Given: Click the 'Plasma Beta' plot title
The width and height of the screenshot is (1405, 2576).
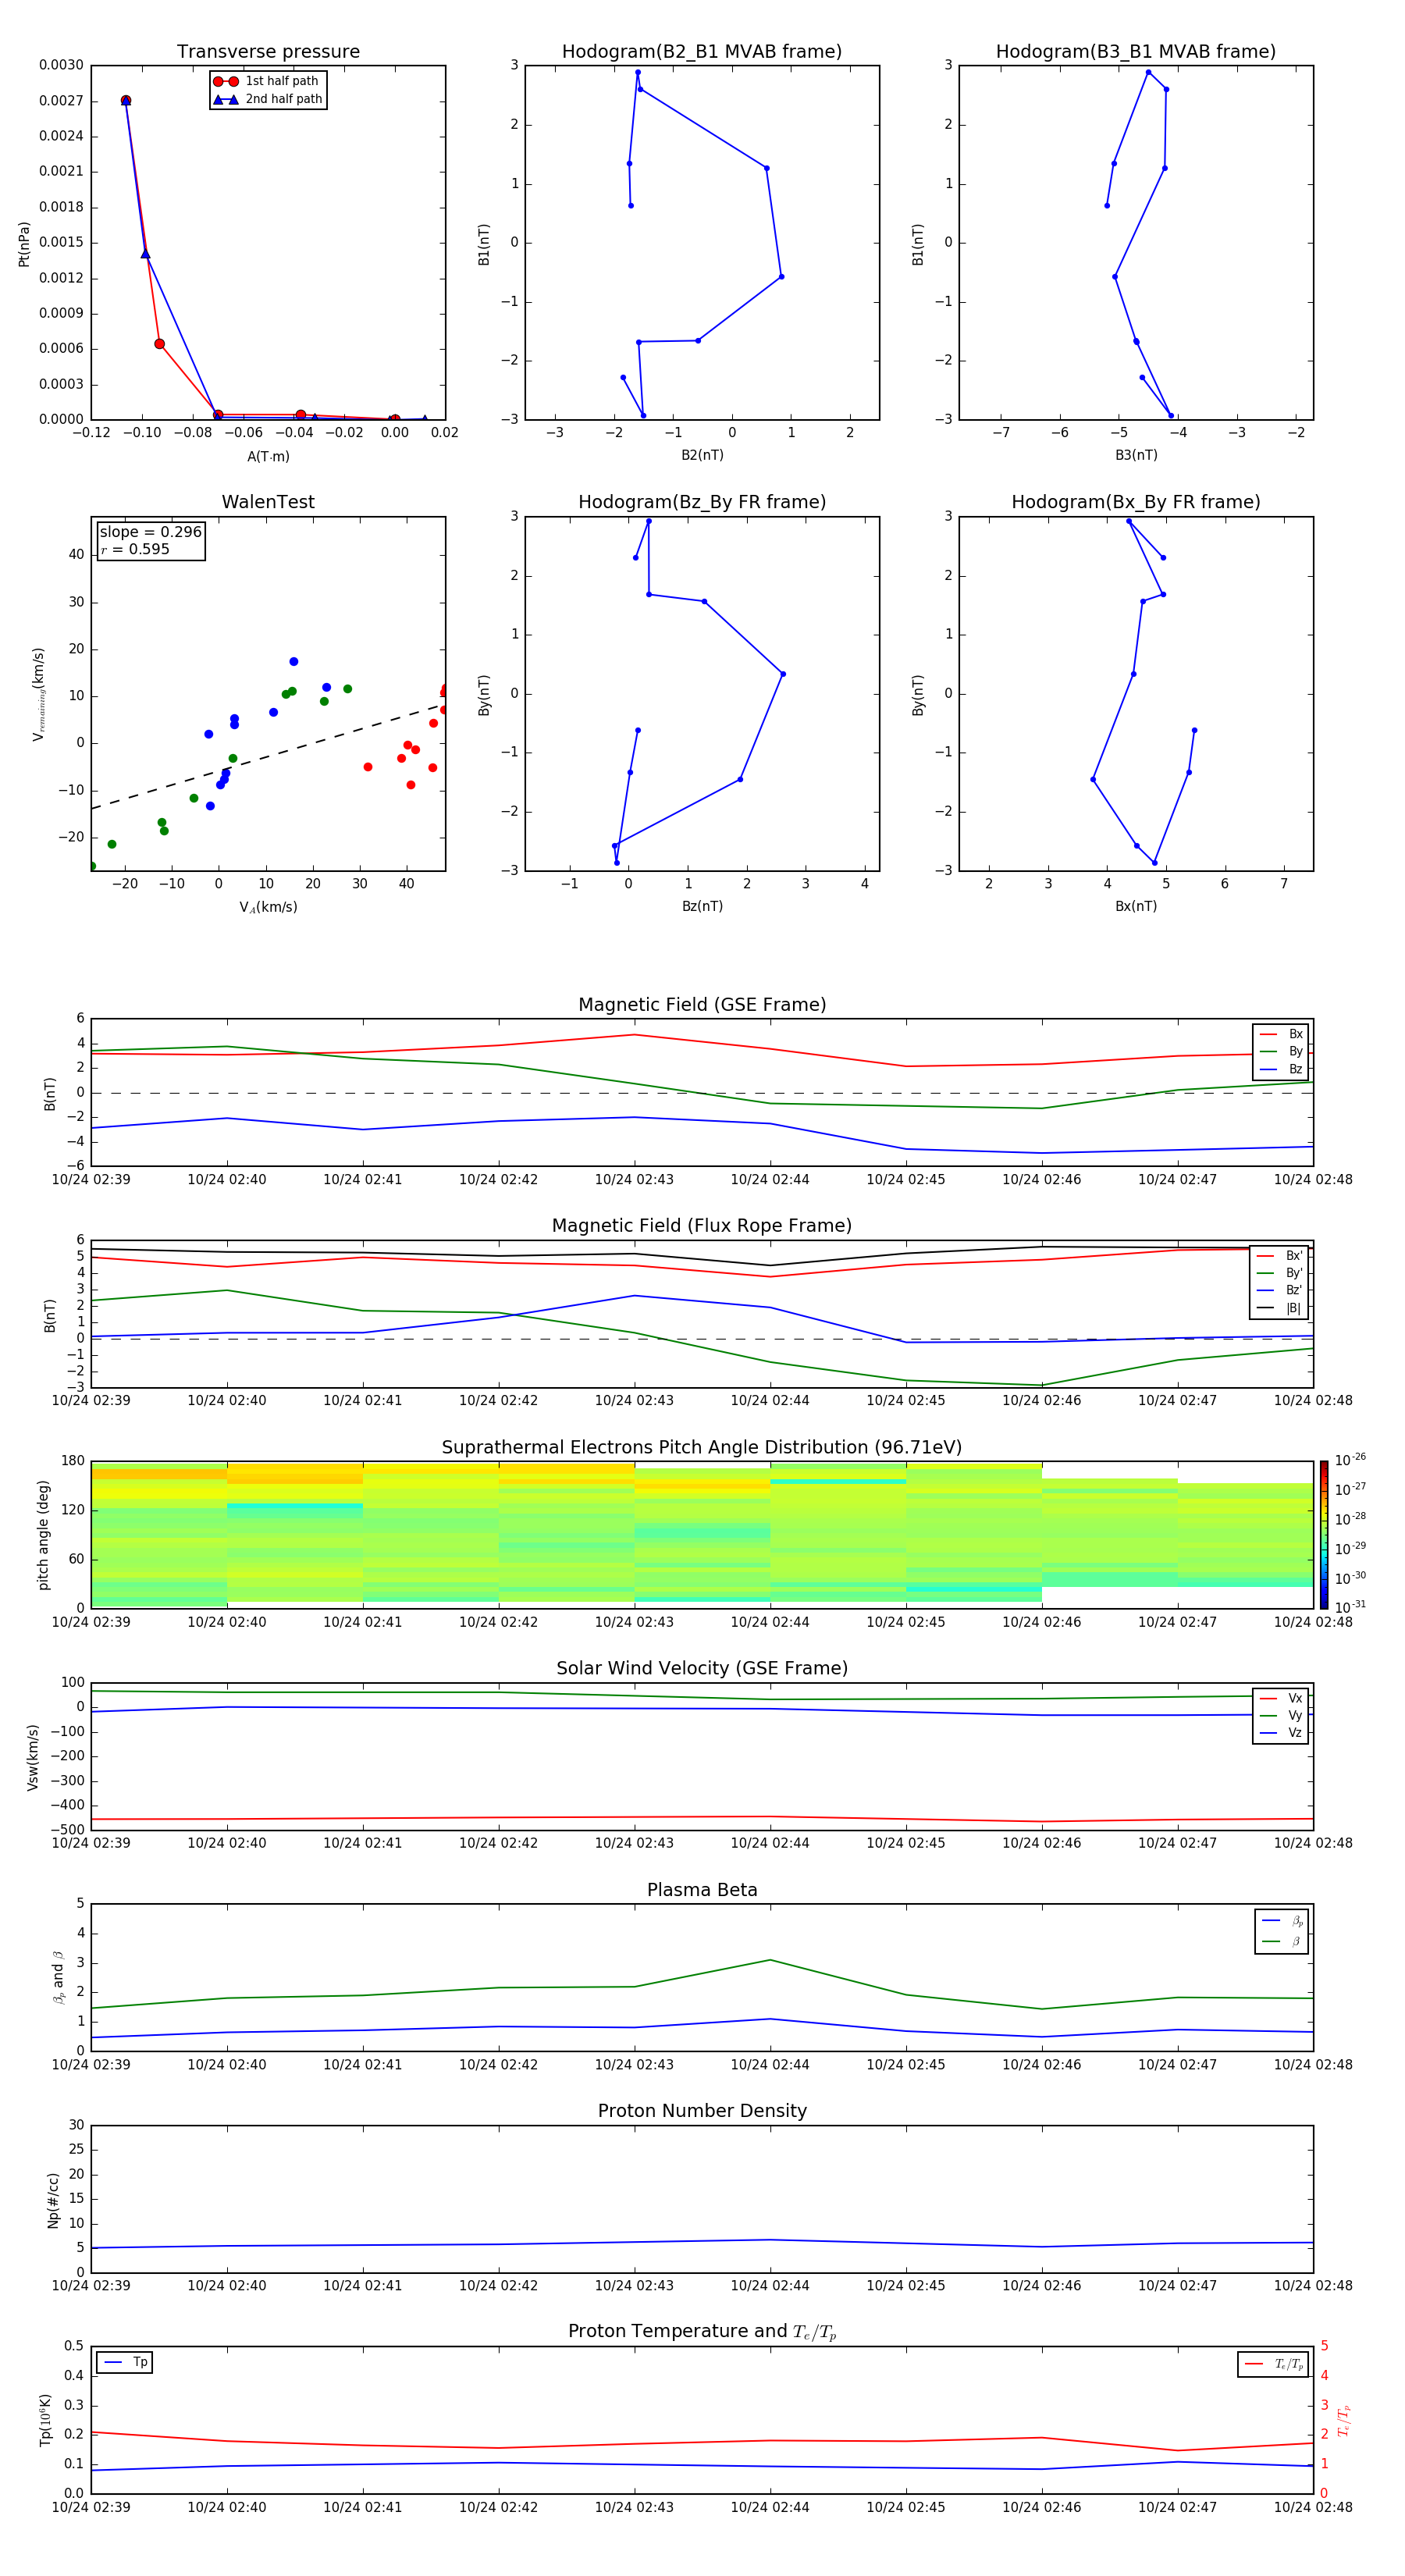Looking at the screenshot, I should click(702, 1890).
